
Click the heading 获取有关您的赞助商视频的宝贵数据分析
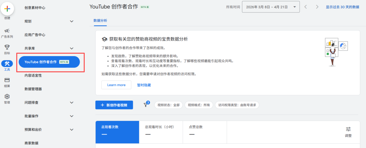pyautogui.click(x=148, y=39)
